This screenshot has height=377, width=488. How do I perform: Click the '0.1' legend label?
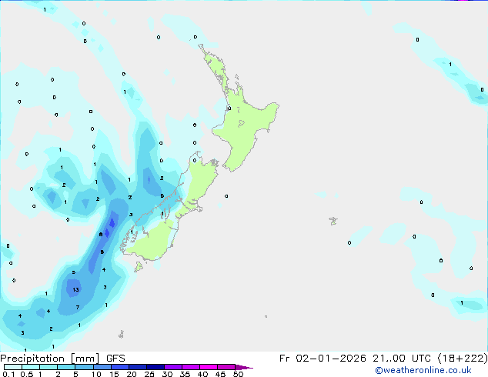(8, 374)
